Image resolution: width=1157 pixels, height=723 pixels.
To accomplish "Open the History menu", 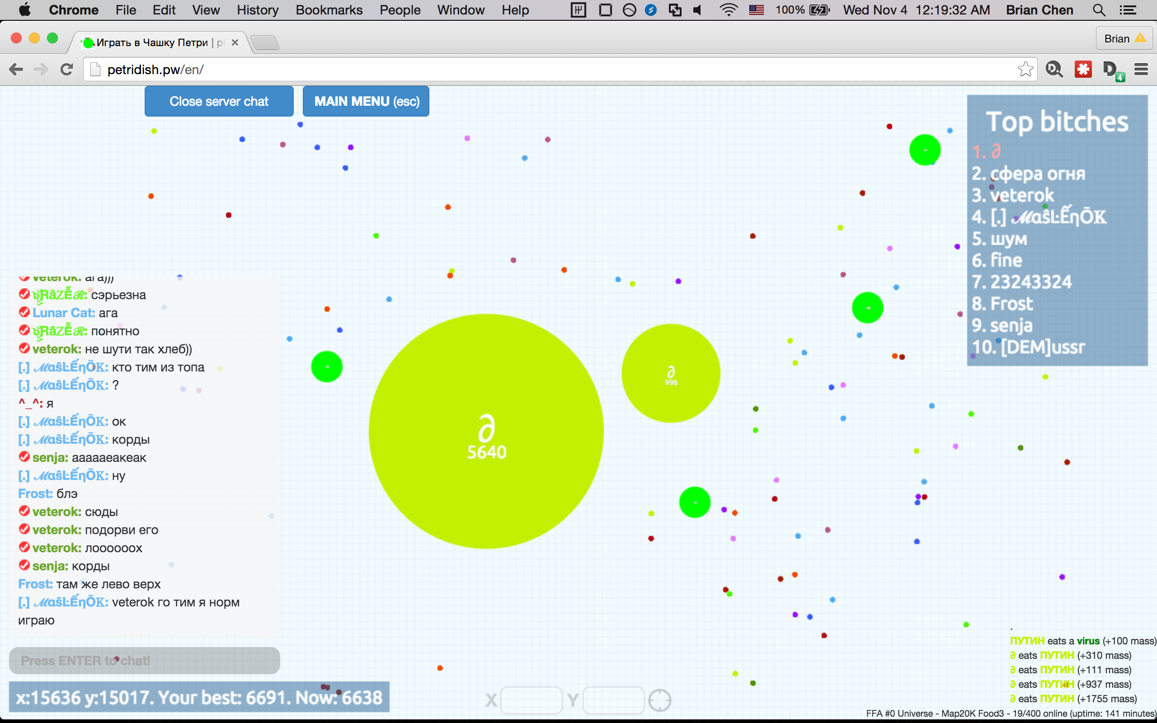I will [257, 10].
